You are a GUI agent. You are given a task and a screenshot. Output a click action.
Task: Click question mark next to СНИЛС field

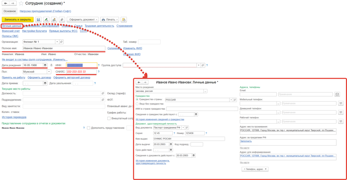click(99, 72)
